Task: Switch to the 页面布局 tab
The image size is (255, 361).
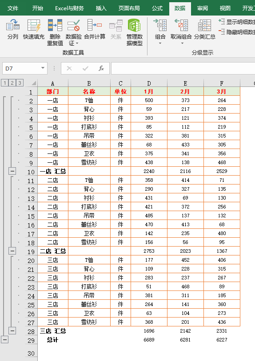Action: pyautogui.click(x=129, y=8)
